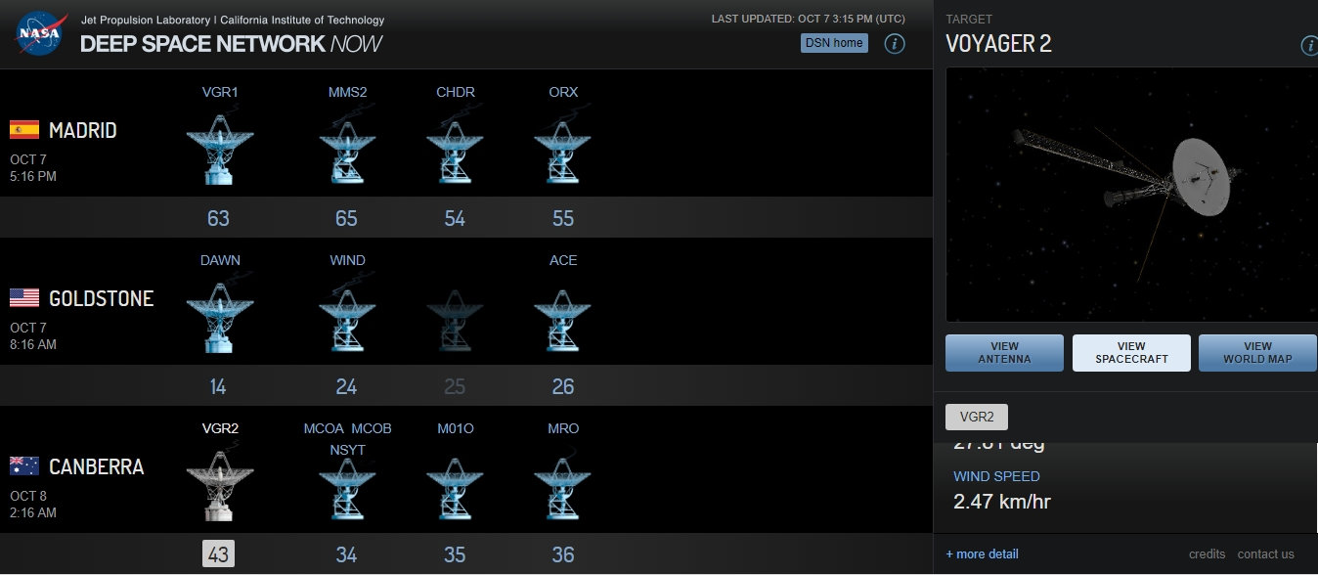The height and width of the screenshot is (575, 1318).
Task: Select Madrid antenna dish tracking ORX
Action: (x=562, y=152)
